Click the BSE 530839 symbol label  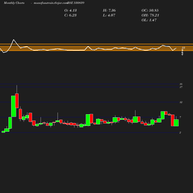click(76, 3)
